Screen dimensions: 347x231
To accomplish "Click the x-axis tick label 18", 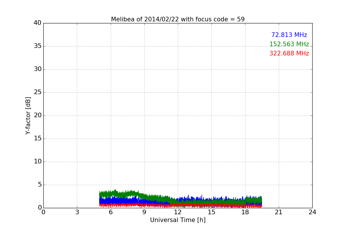I will (x=245, y=212).
